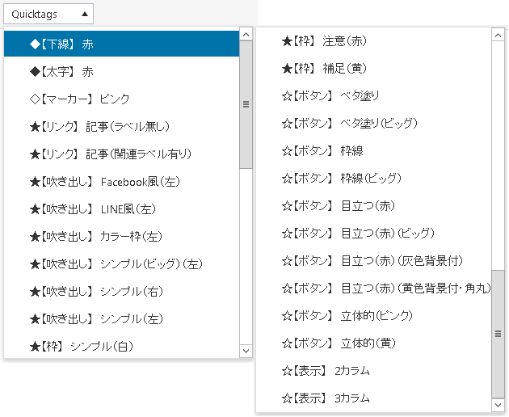Pick ☆【ボタン】ベタ塗り option
The height and width of the screenshot is (417, 509).
(x=374, y=96)
